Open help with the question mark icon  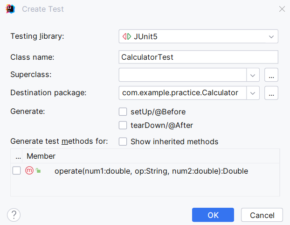tap(14, 215)
